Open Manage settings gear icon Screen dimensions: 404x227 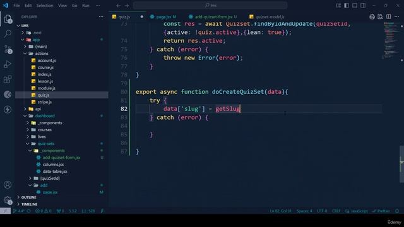coord(8,200)
